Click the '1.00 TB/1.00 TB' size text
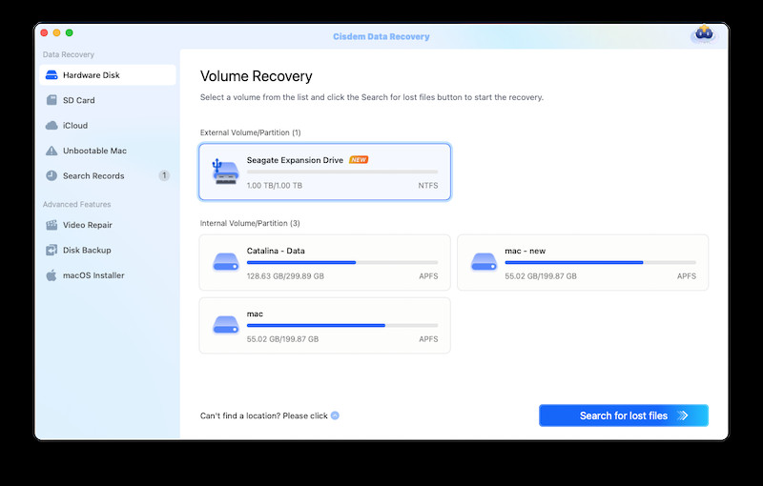The height and width of the screenshot is (486, 763). (x=275, y=186)
